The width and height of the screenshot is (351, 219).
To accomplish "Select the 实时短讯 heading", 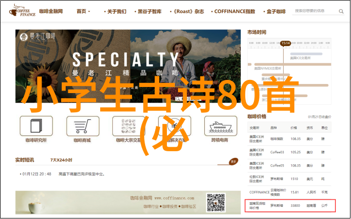I will (x=25, y=160).
